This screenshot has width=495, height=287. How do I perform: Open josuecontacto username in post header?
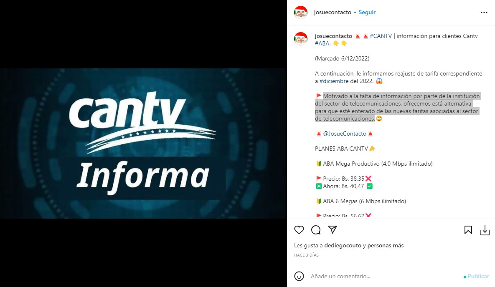[333, 12]
